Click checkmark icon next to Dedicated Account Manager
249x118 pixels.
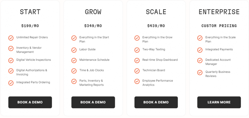(200, 60)
